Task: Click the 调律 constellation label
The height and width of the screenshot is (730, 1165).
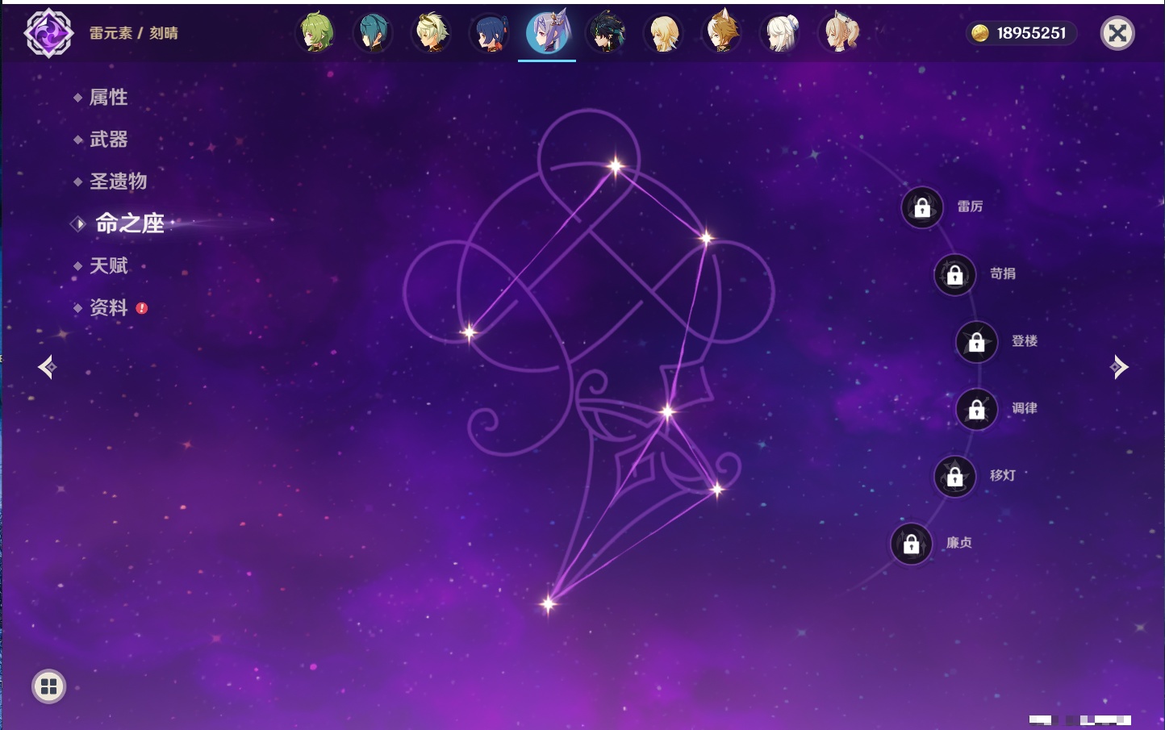Action: point(1025,408)
